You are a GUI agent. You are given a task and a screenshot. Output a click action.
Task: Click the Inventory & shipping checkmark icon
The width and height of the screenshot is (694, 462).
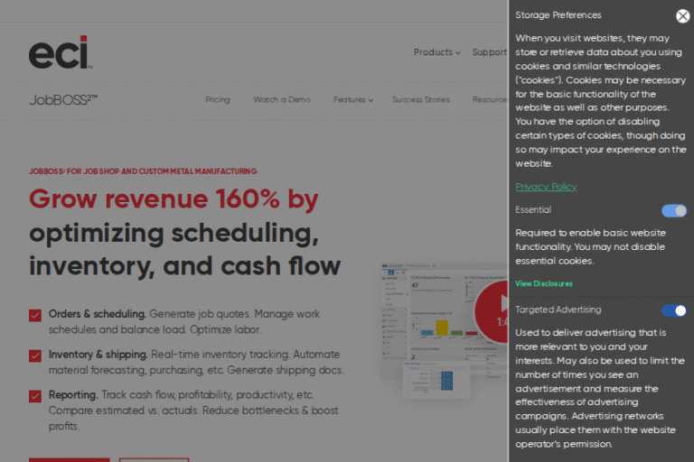pyautogui.click(x=35, y=356)
